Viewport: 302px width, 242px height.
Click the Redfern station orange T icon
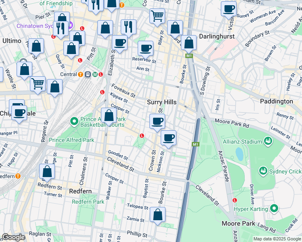18,176
